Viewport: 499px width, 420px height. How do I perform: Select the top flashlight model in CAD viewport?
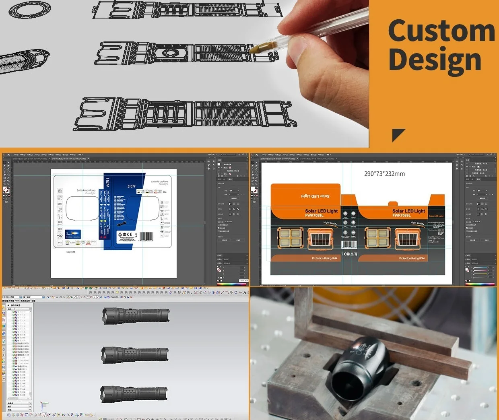coord(136,316)
